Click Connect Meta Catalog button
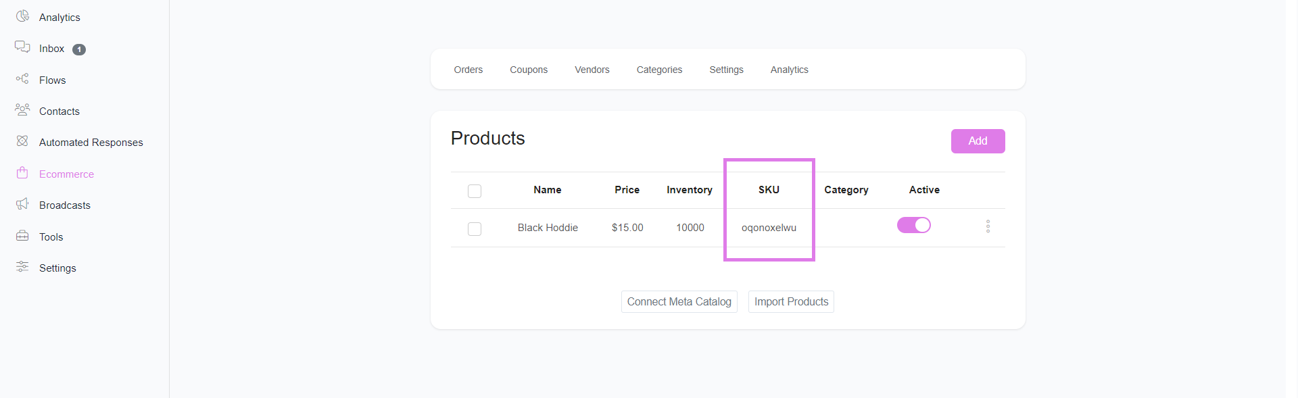Screen dimensions: 1298x398 tap(679, 302)
